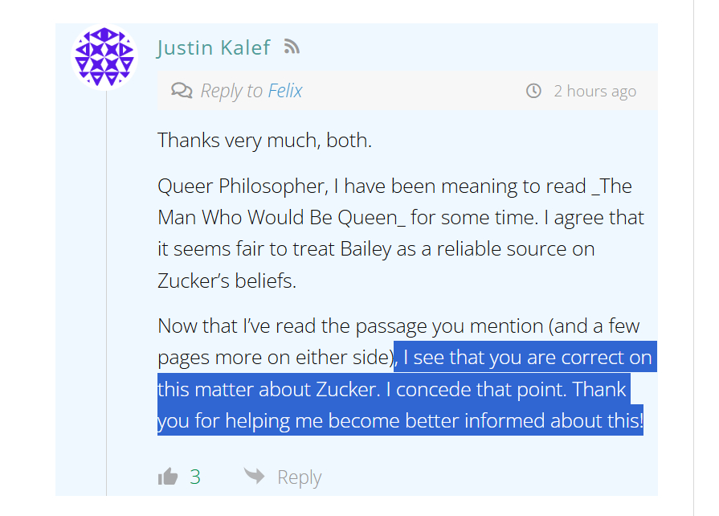Click the speech bubbles icon before "Reply to"

click(182, 91)
